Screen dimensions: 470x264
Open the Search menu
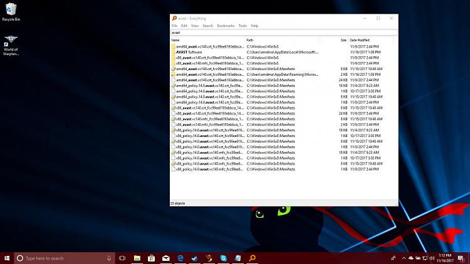[x=207, y=26]
